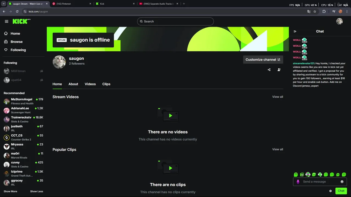Click the "2 followers" text
Screen dimensions: 351x197
tap(77, 64)
